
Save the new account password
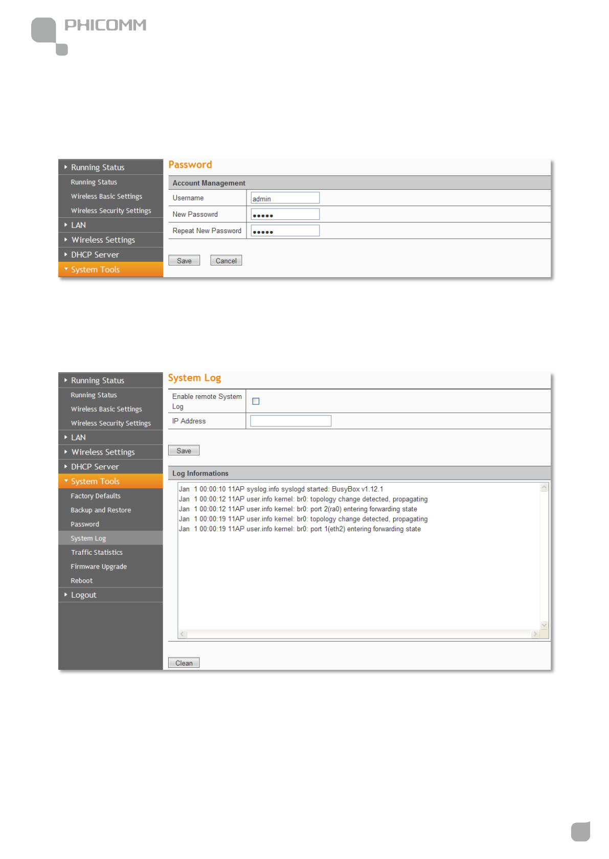(184, 261)
